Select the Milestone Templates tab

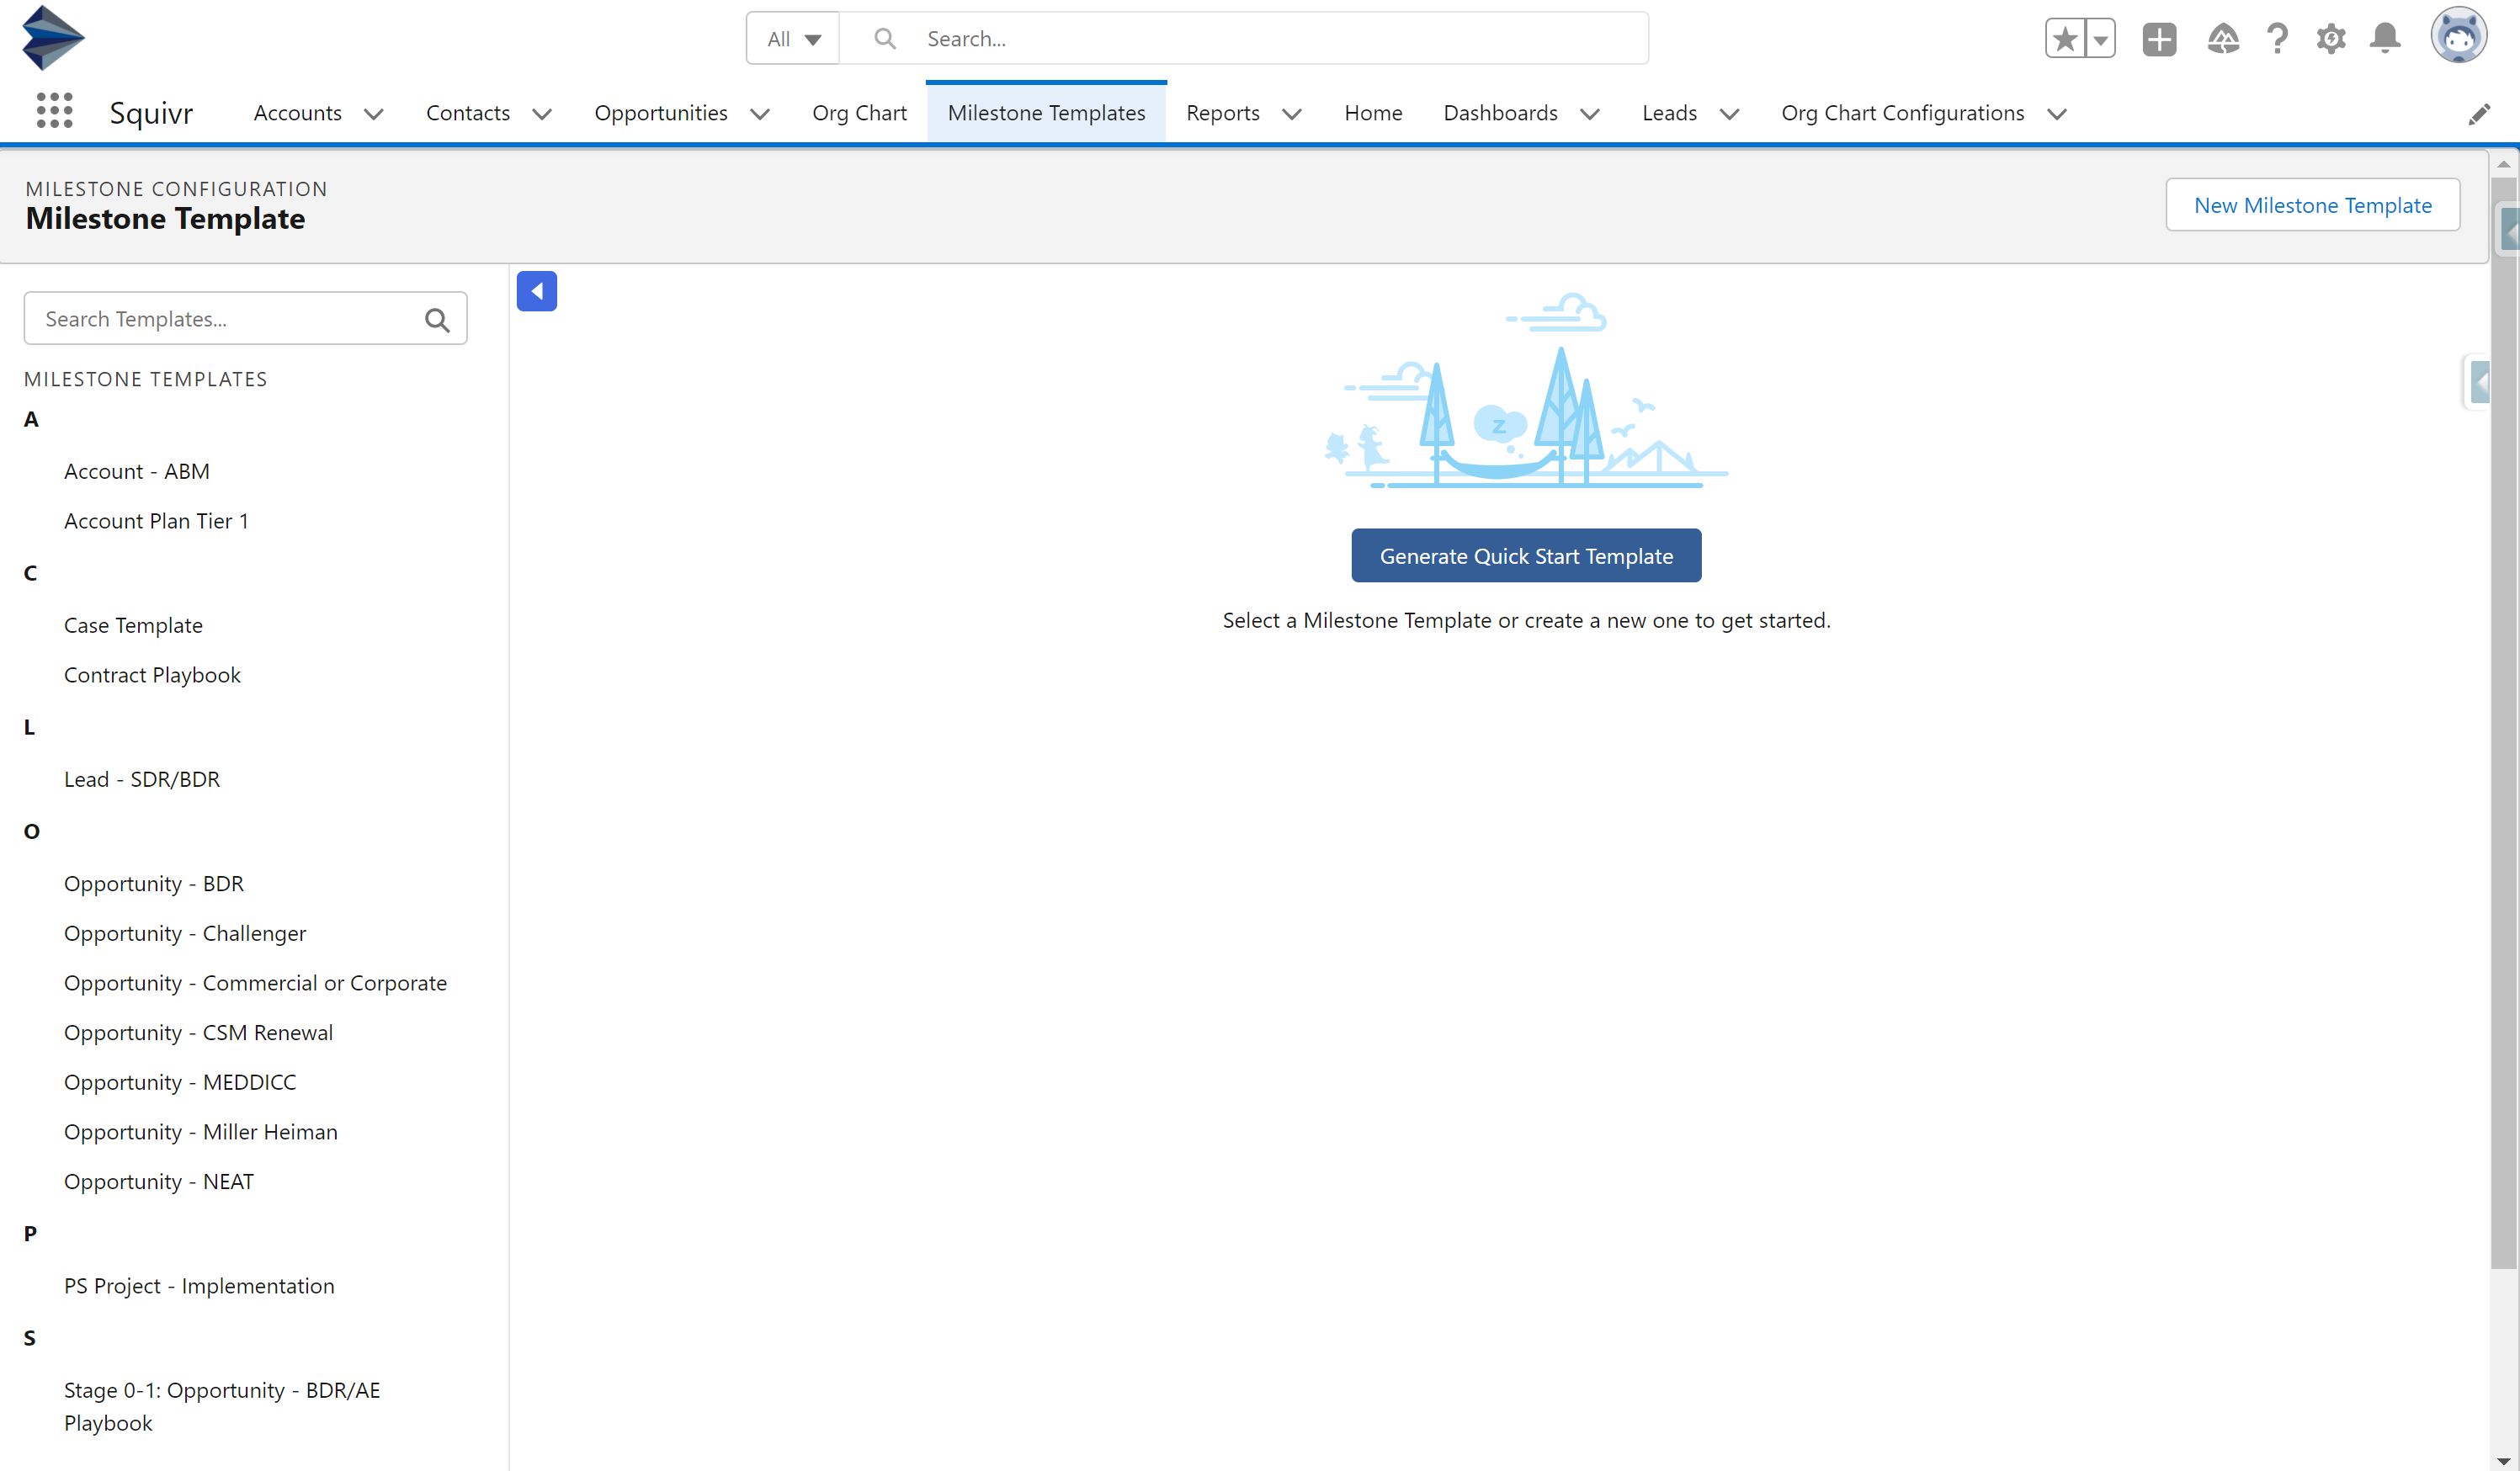click(1046, 113)
